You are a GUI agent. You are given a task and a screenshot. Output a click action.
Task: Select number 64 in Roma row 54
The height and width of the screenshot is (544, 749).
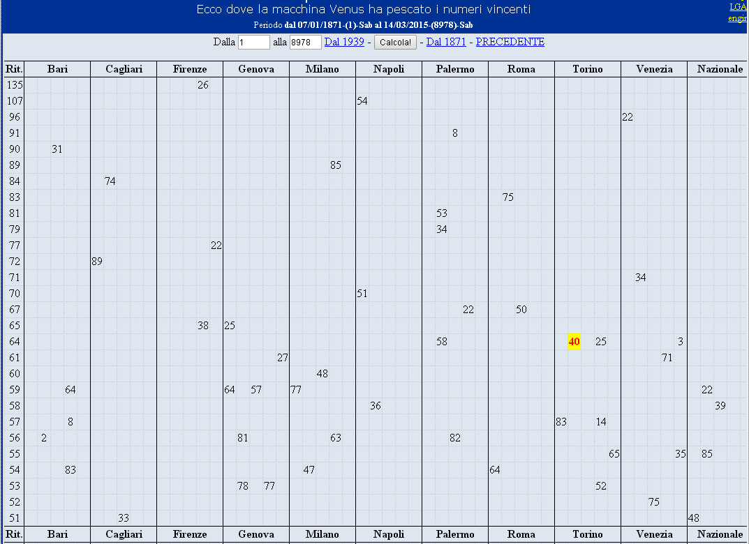pos(495,470)
